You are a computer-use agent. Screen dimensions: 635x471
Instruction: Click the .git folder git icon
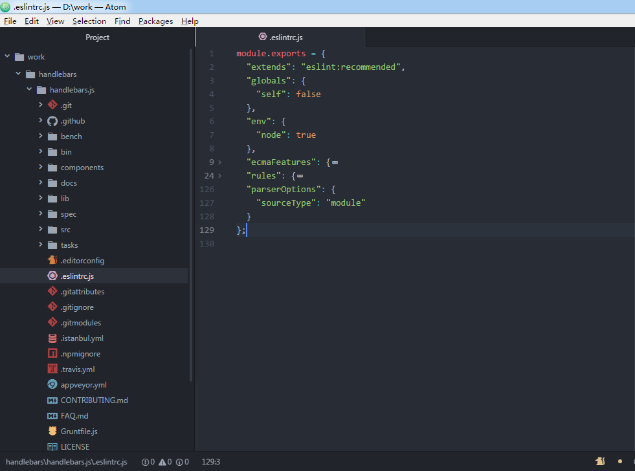tap(52, 105)
